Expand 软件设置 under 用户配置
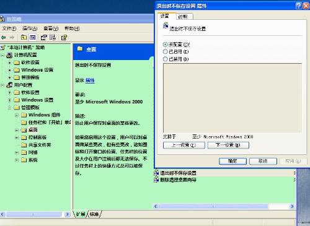 click(x=9, y=92)
